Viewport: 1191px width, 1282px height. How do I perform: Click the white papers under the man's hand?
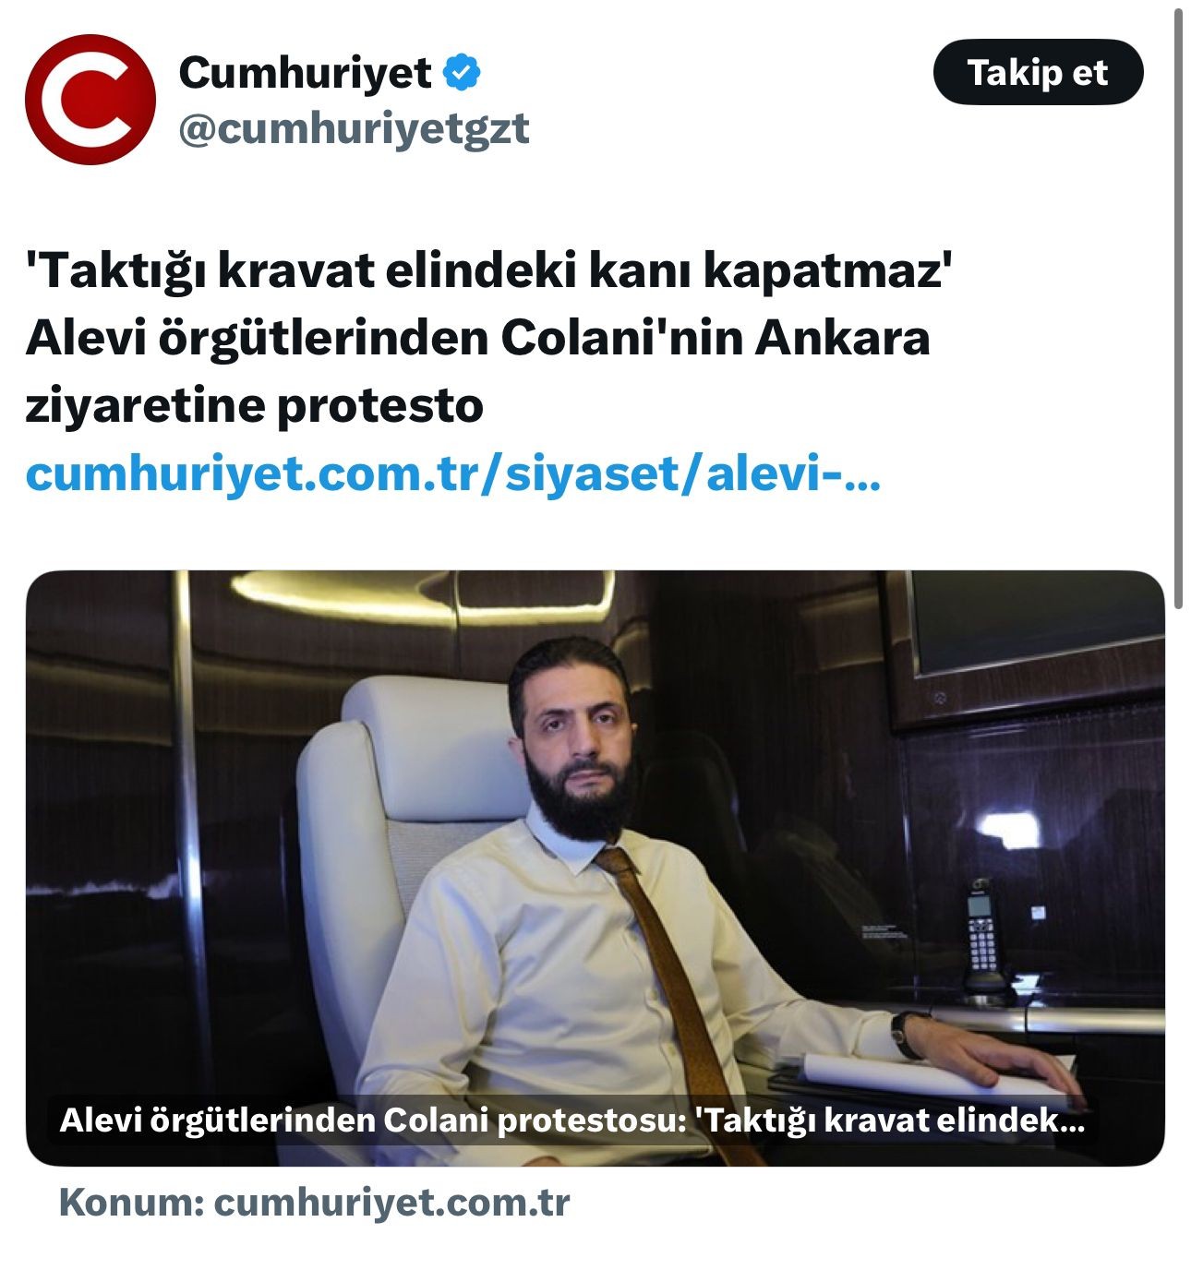click(932, 1076)
